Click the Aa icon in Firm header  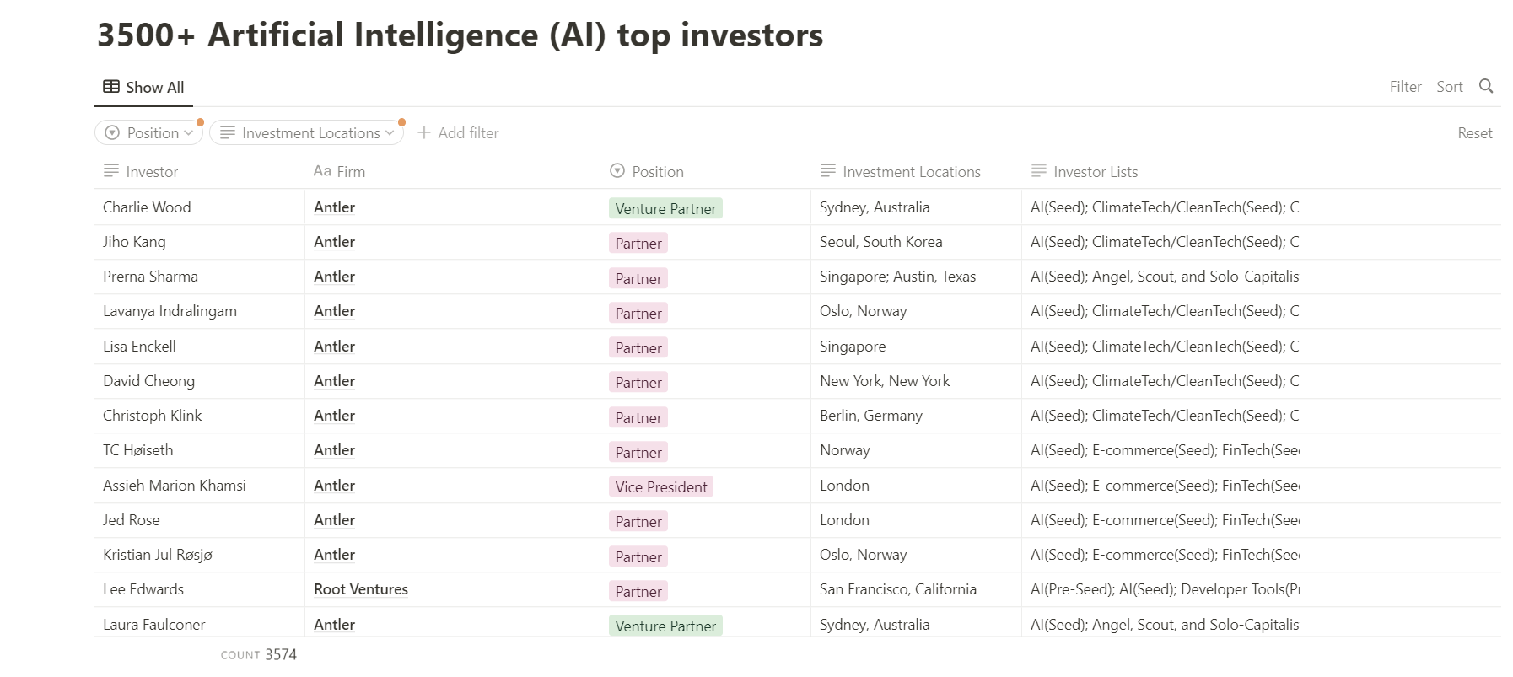pos(322,171)
